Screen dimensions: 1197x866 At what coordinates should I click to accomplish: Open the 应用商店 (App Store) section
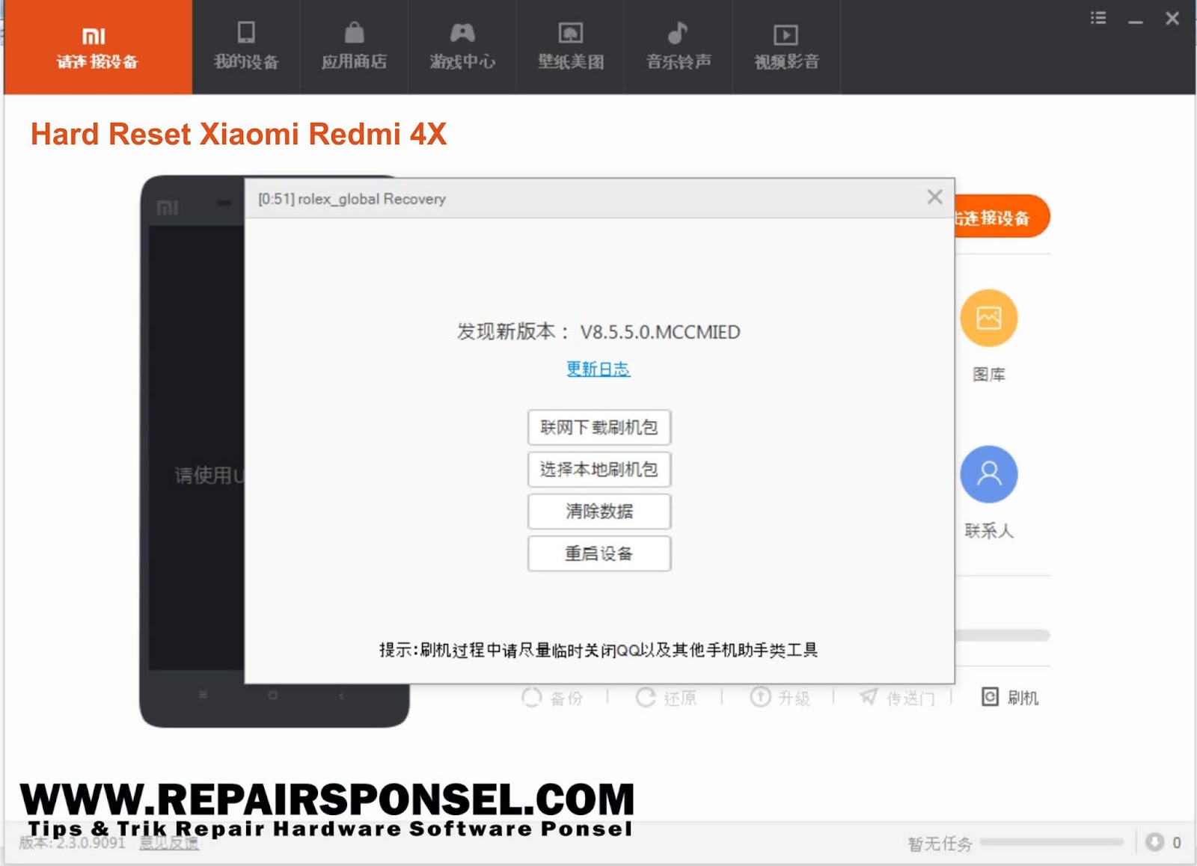(353, 46)
